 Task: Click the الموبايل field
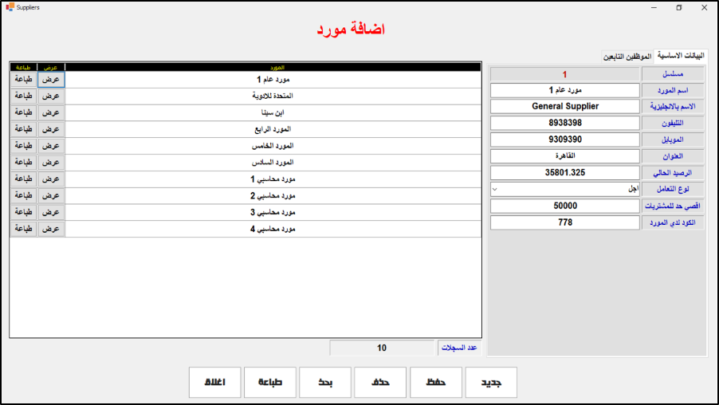[564, 140]
